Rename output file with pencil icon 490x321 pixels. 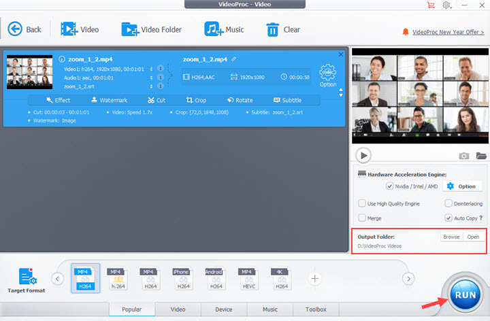233,59
